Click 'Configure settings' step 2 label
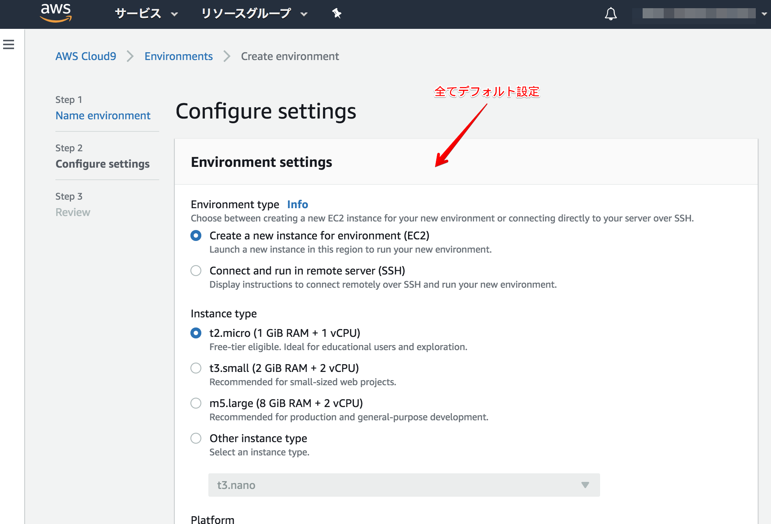Viewport: 771px width, 524px height. coord(103,164)
